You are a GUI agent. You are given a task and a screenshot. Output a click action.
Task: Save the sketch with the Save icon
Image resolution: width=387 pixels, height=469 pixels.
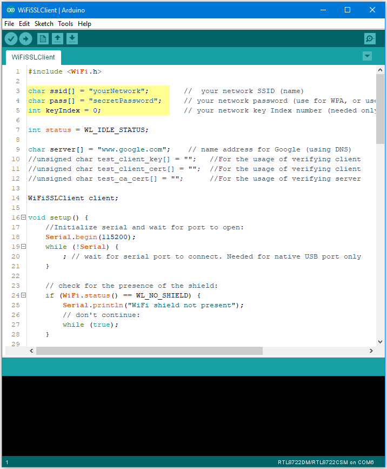coord(72,39)
